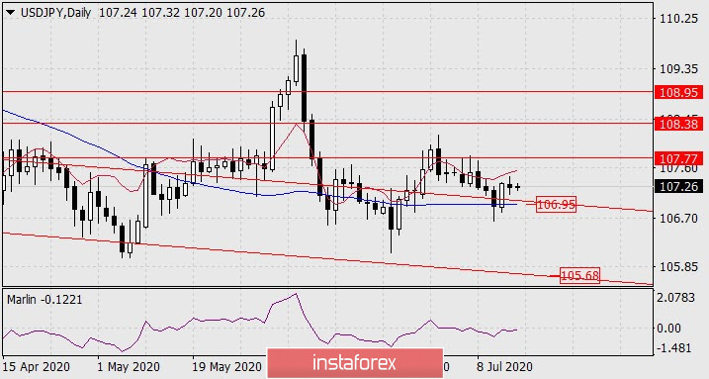Click the 15 Apr 2020 date label
This screenshot has height=379, width=709.
click(37, 366)
